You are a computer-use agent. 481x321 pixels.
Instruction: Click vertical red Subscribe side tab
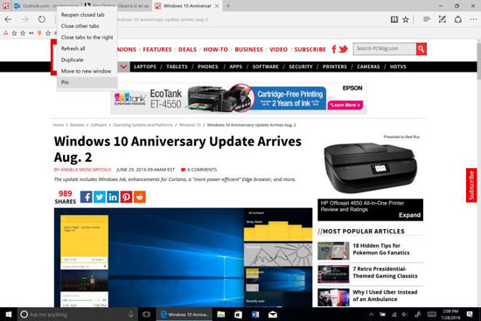(x=471, y=185)
